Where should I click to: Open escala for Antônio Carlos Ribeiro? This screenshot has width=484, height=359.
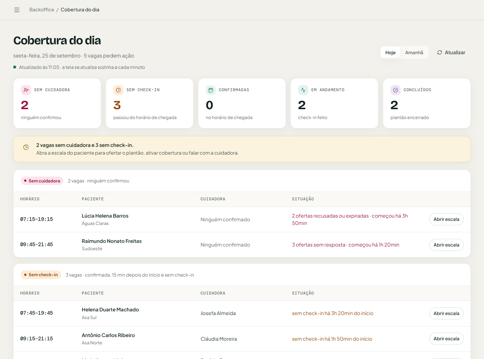pos(446,339)
